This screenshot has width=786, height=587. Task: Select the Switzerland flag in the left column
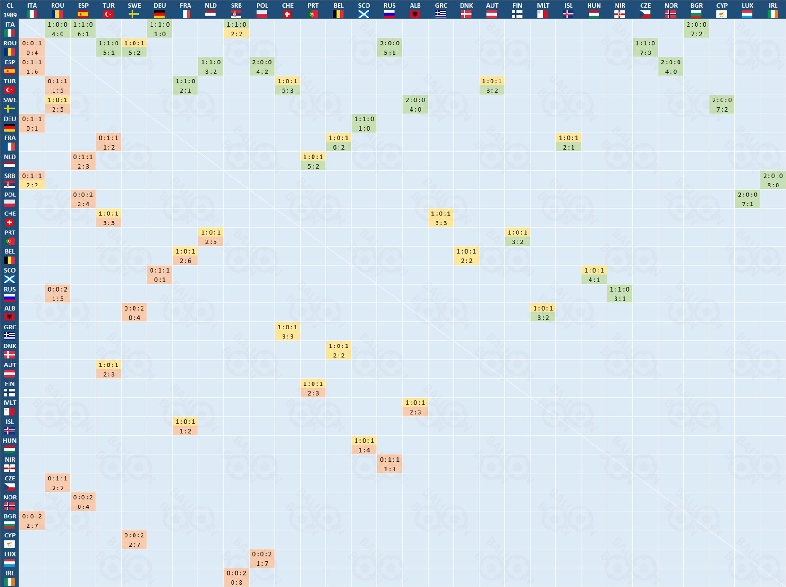(9, 222)
